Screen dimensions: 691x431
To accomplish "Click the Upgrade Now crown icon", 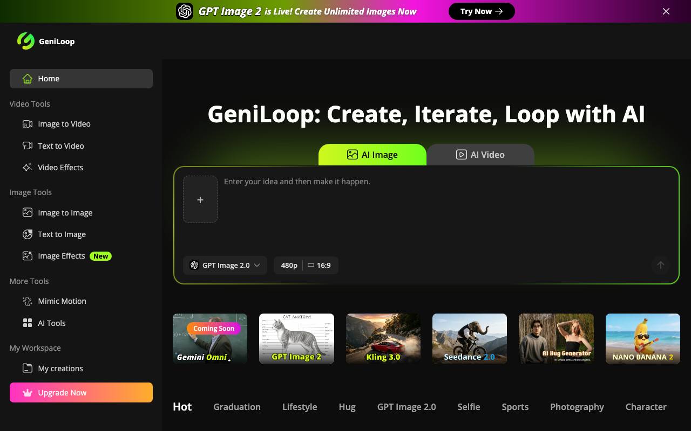I will coord(28,393).
